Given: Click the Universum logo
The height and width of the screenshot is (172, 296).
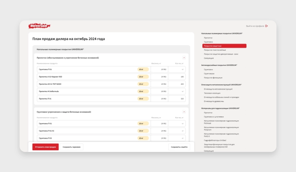Looking at the screenshot, I should point(39,26).
